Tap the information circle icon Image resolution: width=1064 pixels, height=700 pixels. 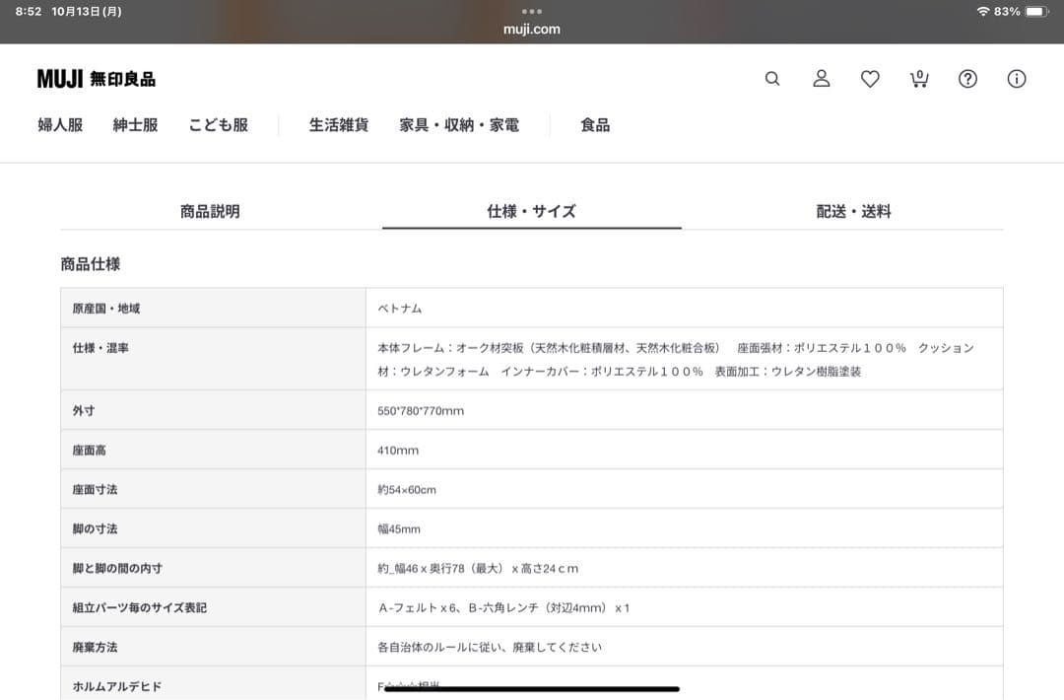[1017, 79]
